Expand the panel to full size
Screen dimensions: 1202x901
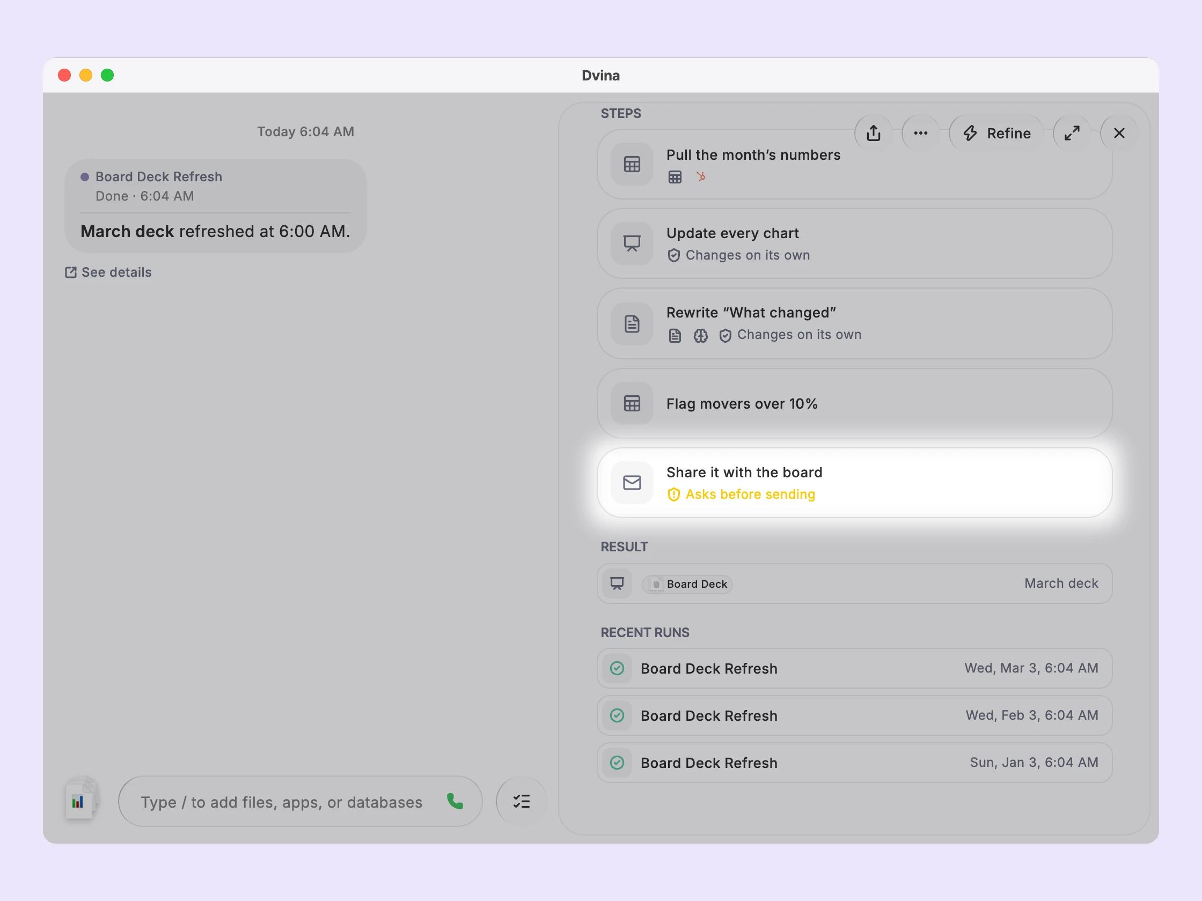point(1072,133)
